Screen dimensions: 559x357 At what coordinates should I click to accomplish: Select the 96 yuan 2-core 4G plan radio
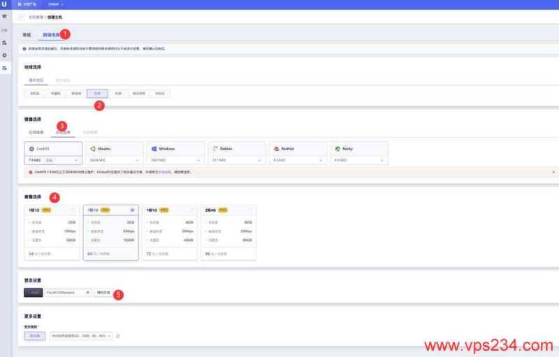coord(249,210)
